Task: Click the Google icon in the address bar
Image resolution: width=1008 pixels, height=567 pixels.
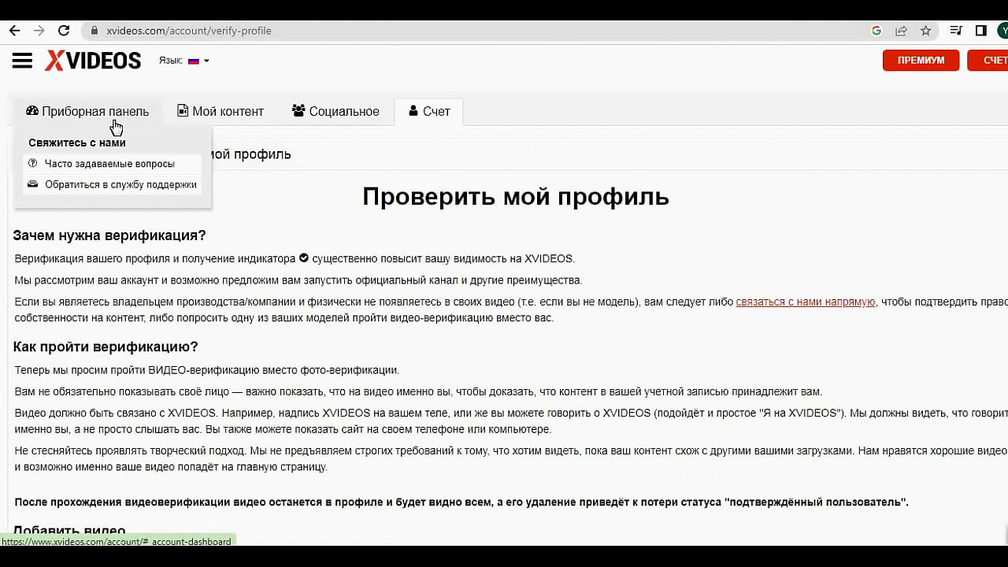Action: 876,31
